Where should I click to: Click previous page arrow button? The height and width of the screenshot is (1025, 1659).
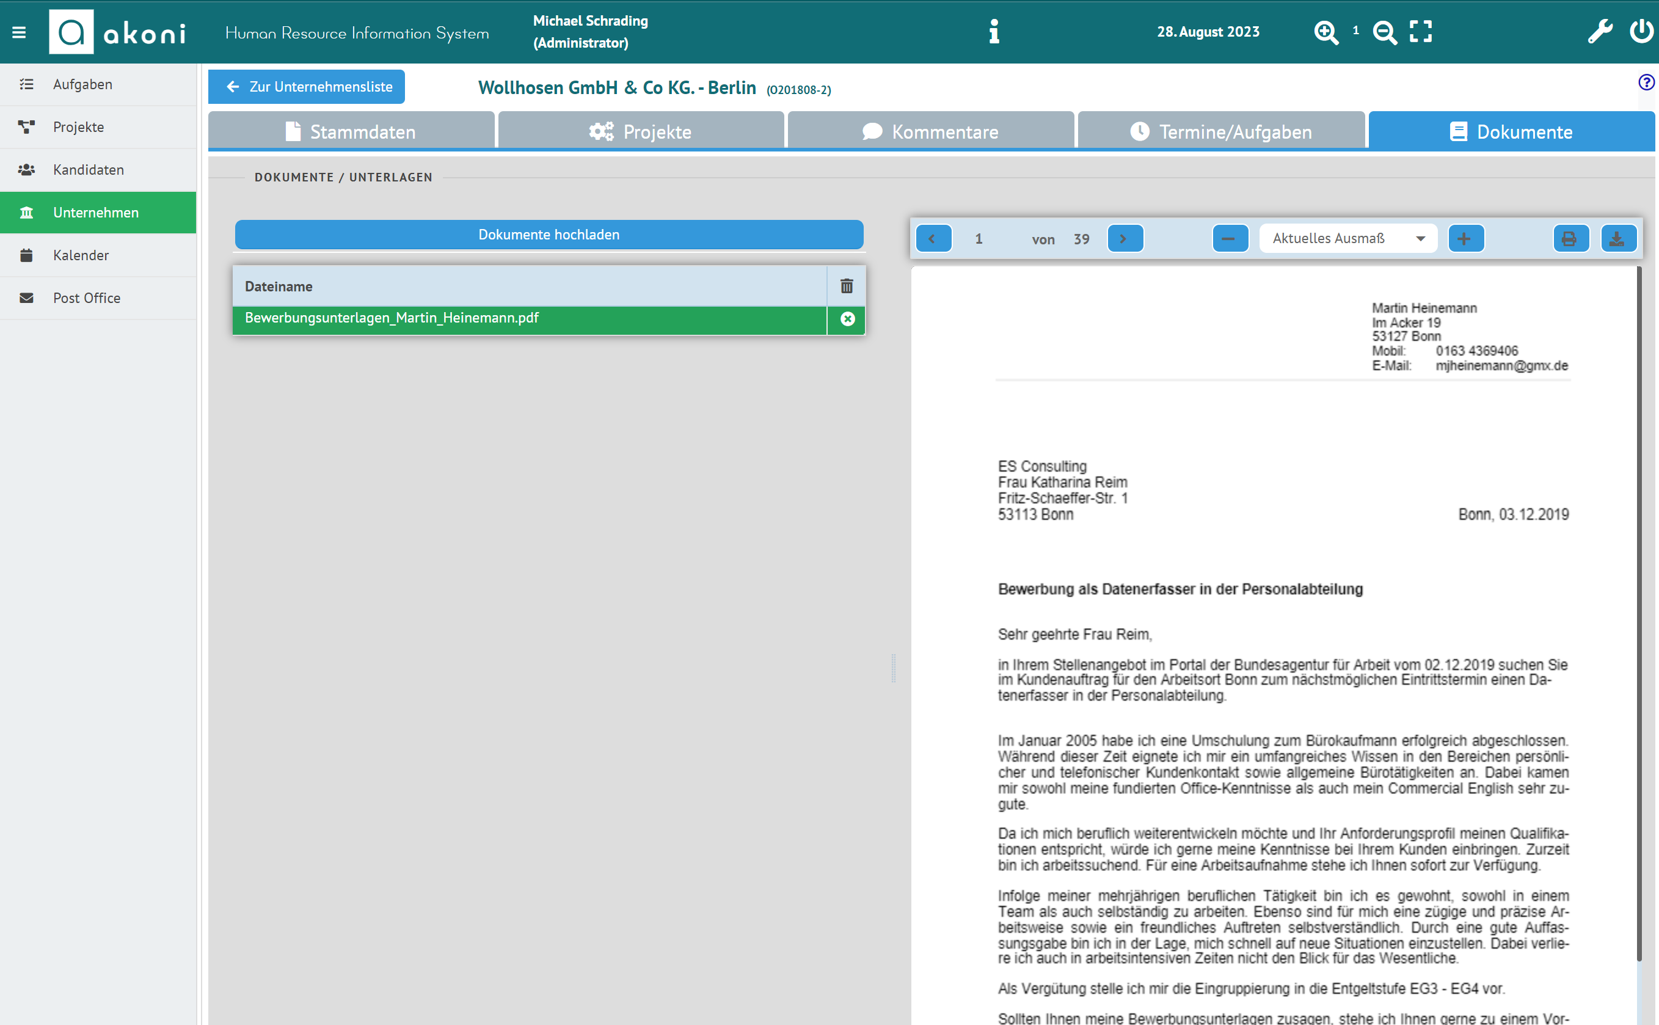[934, 239]
